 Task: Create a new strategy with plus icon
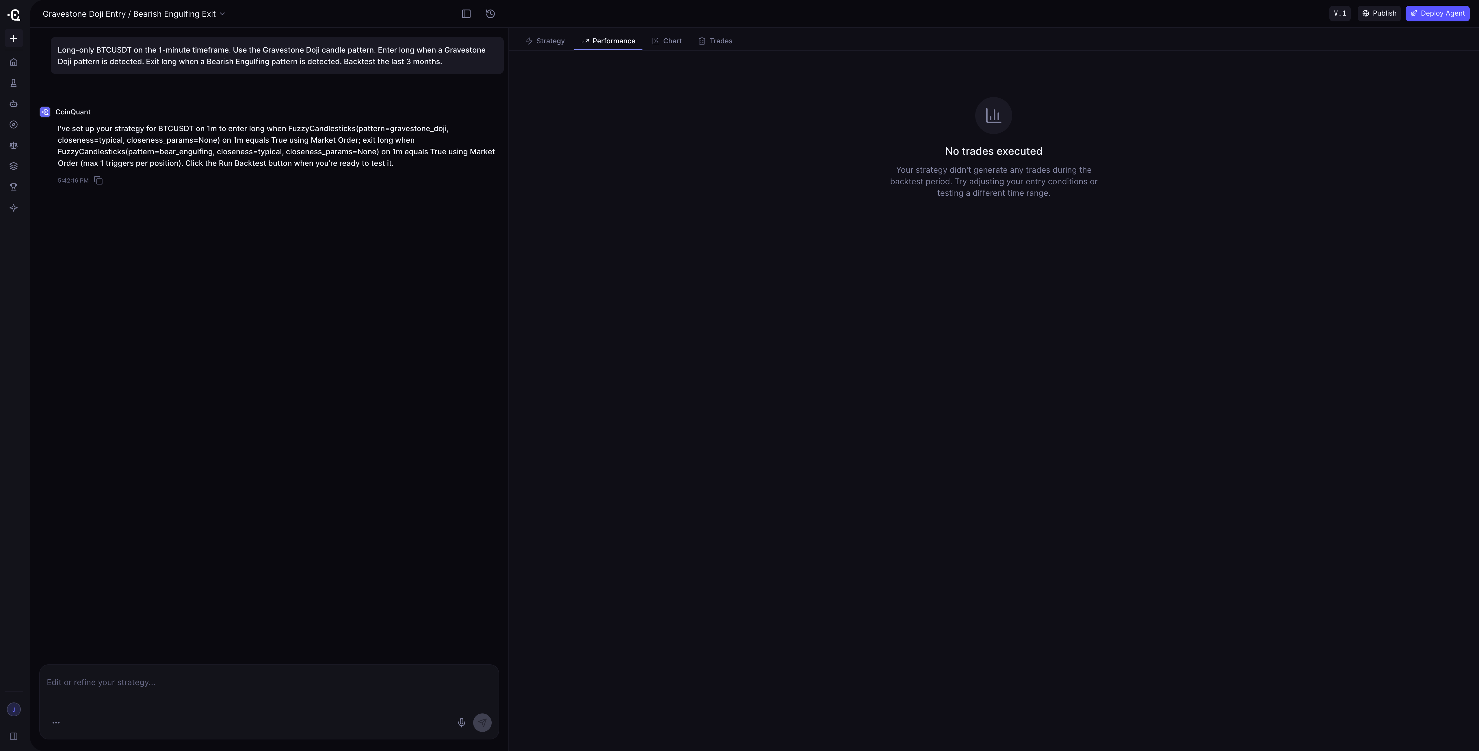click(14, 38)
